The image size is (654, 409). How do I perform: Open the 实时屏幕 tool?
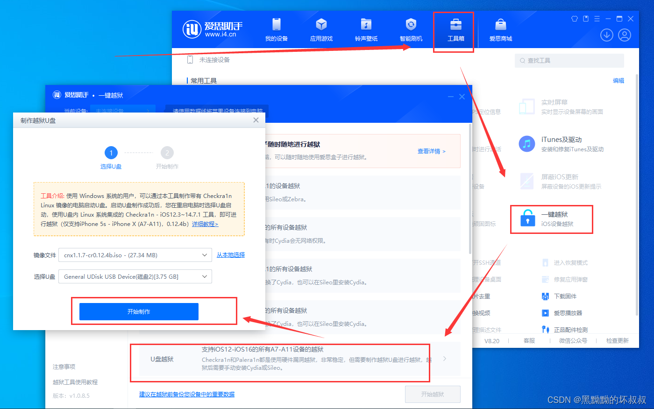(x=561, y=107)
